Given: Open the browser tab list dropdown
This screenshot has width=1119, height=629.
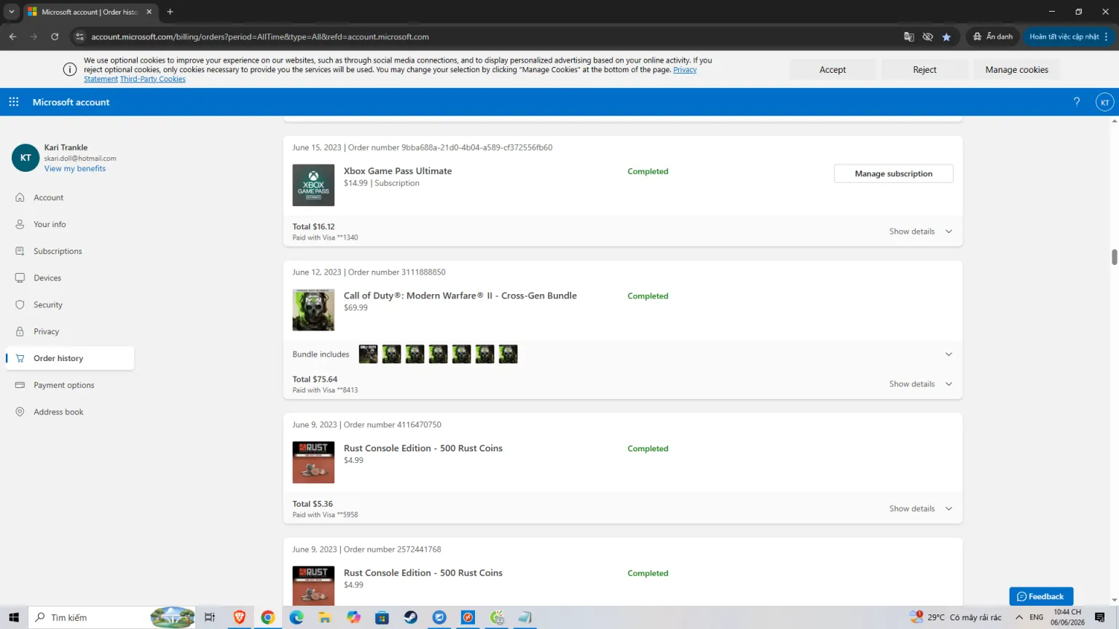Looking at the screenshot, I should pos(12,12).
